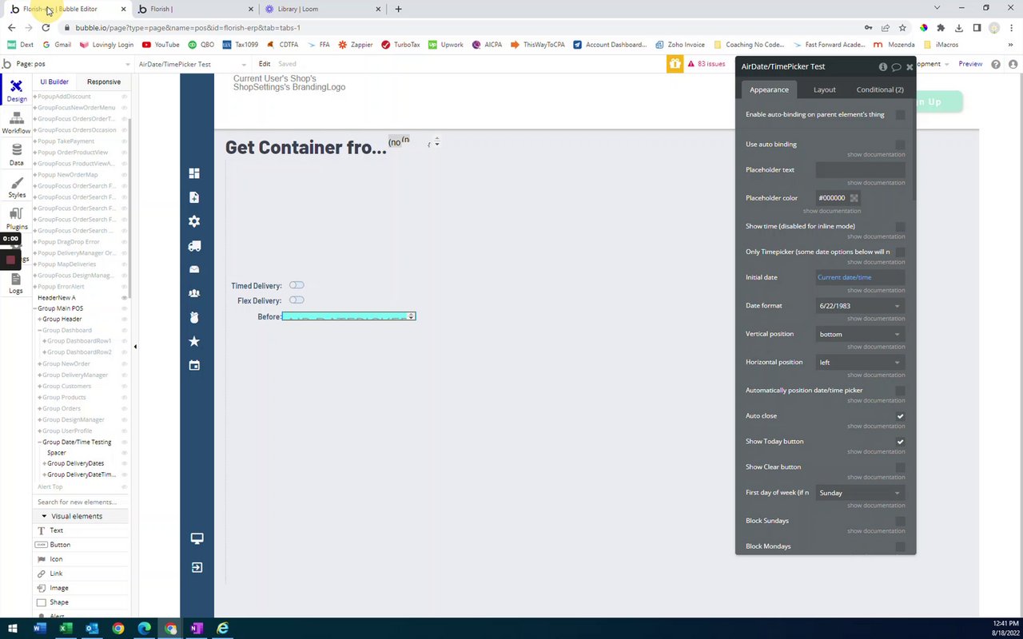This screenshot has width=1023, height=639.
Task: Click the Placeholder color swatch
Action: point(854,198)
